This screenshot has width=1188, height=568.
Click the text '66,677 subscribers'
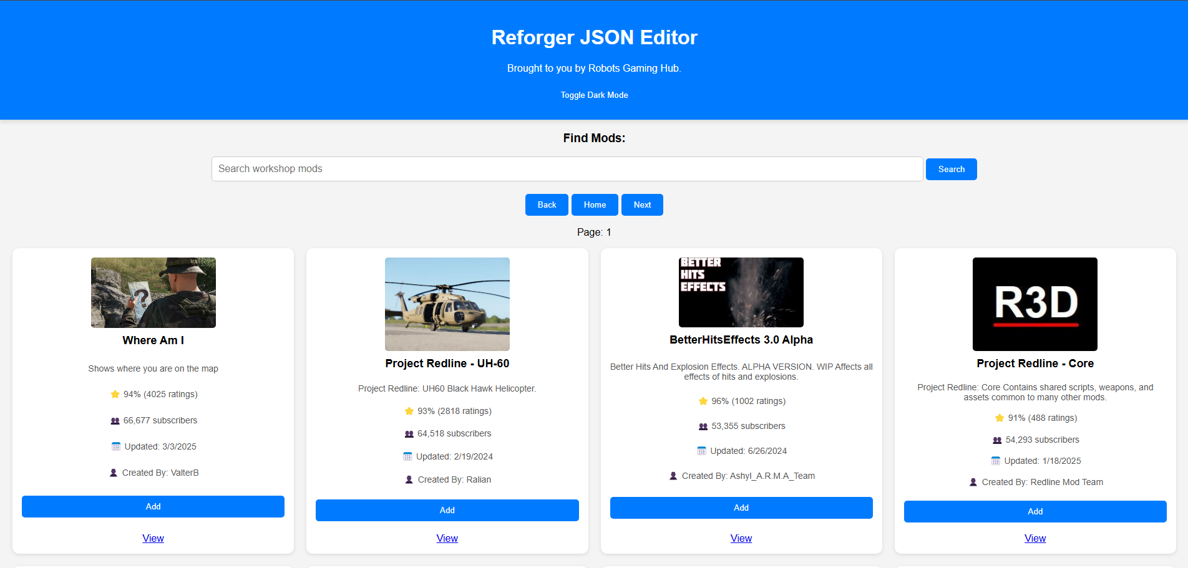tap(160, 420)
